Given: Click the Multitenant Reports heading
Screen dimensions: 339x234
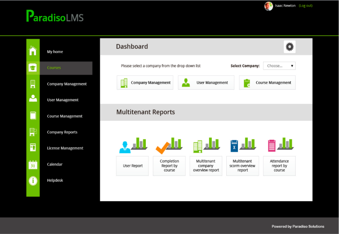Looking at the screenshot, I should 145,112.
